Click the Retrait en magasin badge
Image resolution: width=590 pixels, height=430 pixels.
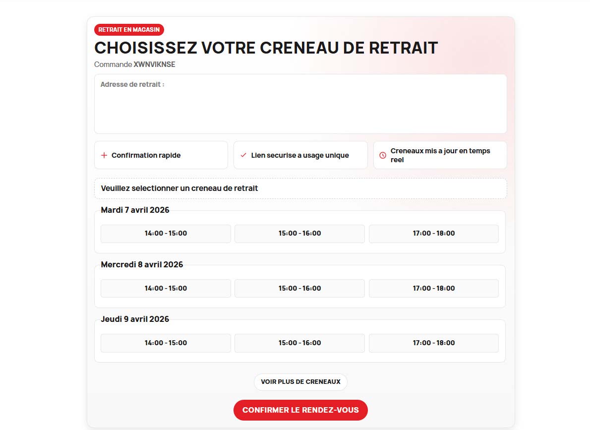[x=129, y=30]
